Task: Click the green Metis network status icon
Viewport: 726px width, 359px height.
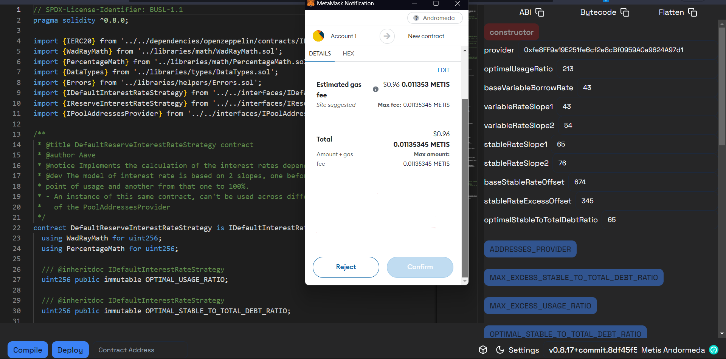Action: (x=714, y=350)
